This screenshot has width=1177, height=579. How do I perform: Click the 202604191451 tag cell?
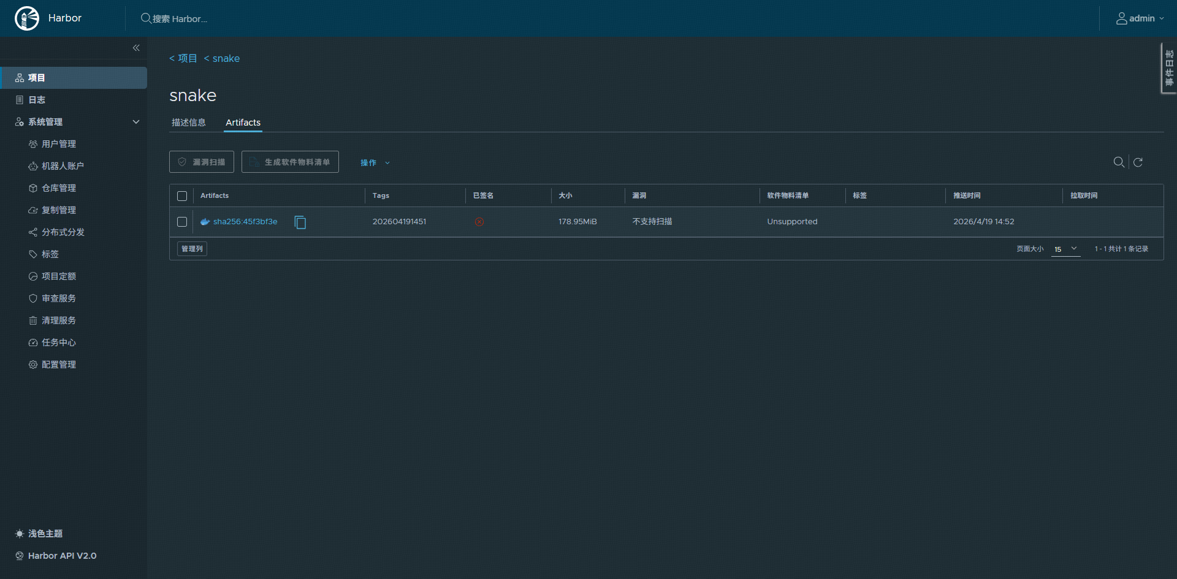point(399,222)
